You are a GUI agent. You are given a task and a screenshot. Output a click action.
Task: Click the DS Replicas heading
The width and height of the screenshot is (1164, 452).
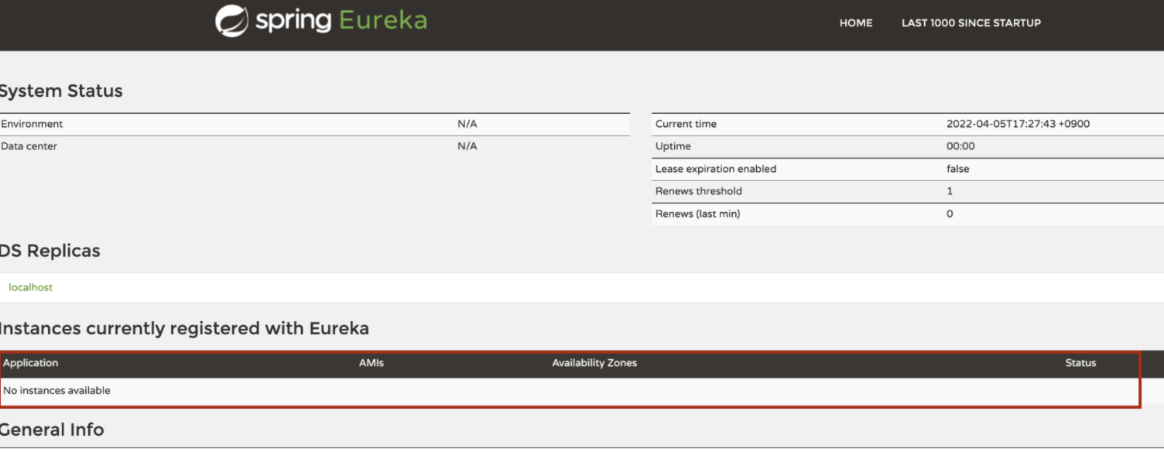[x=50, y=251]
